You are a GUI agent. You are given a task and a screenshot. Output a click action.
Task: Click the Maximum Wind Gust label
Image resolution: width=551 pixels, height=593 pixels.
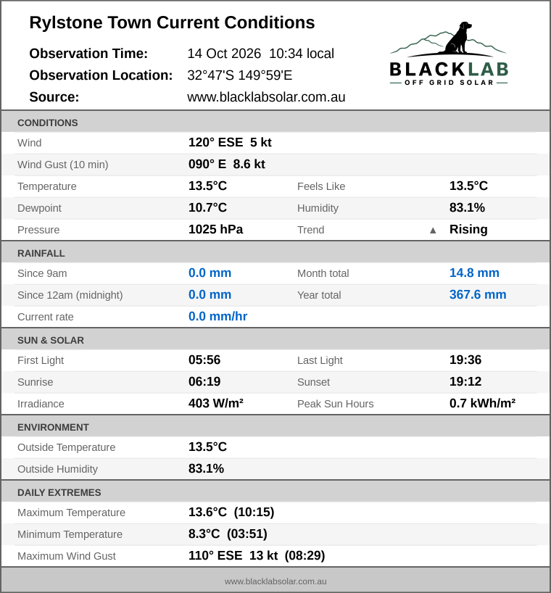pyautogui.click(x=67, y=556)
